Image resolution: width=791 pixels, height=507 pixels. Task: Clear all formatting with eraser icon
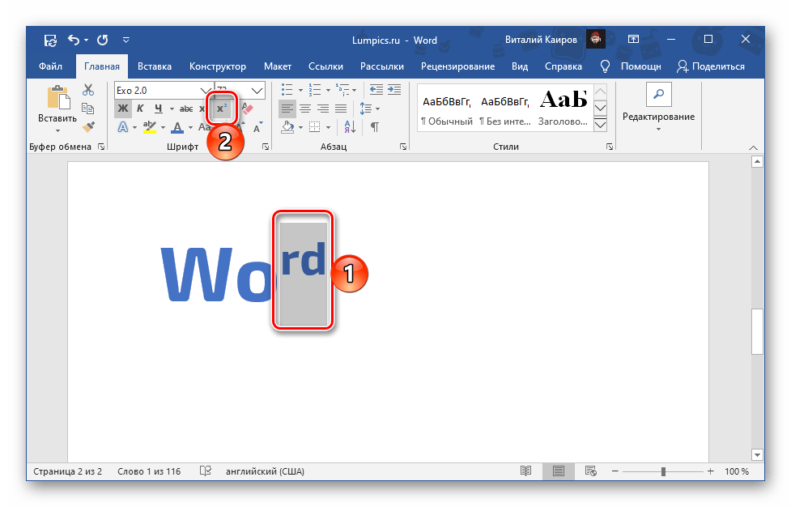tap(247, 109)
